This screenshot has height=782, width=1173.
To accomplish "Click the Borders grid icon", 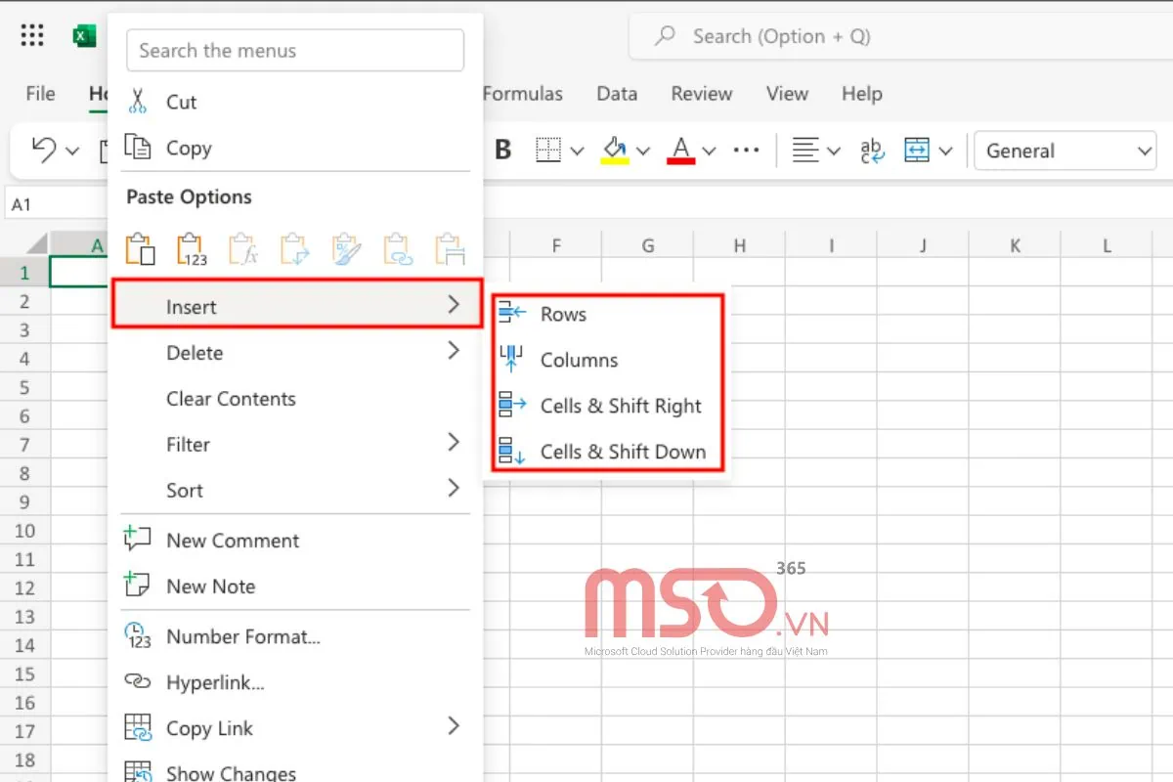I will (x=548, y=151).
